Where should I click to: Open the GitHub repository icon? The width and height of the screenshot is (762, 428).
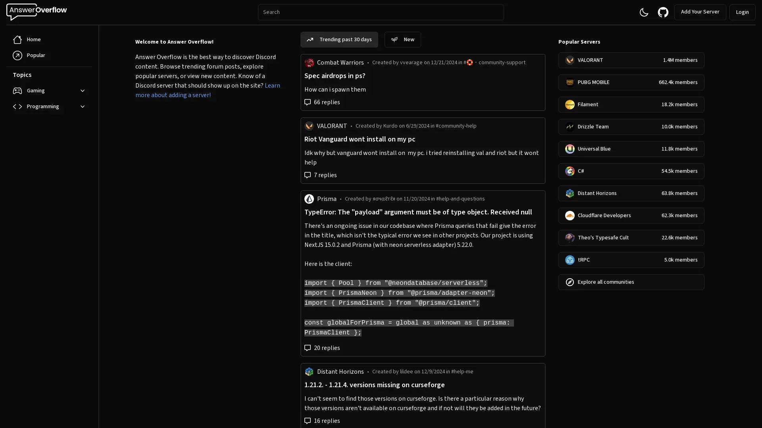663,12
